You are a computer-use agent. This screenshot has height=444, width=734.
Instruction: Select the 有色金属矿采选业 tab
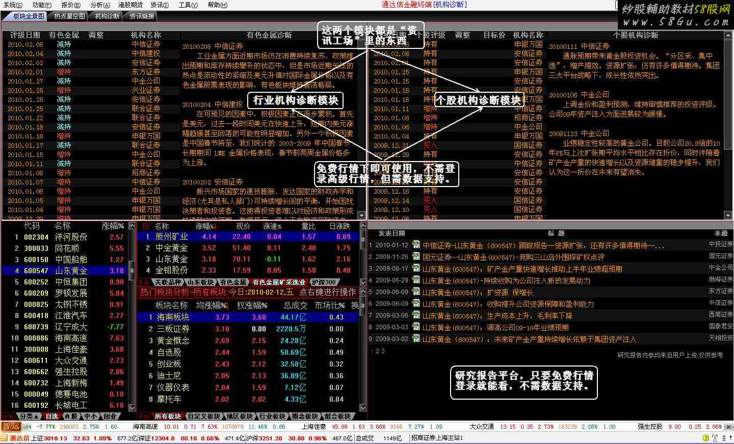279,282
